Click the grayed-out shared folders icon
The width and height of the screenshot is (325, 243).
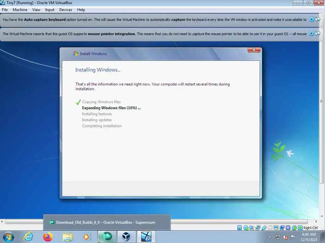click(270, 228)
